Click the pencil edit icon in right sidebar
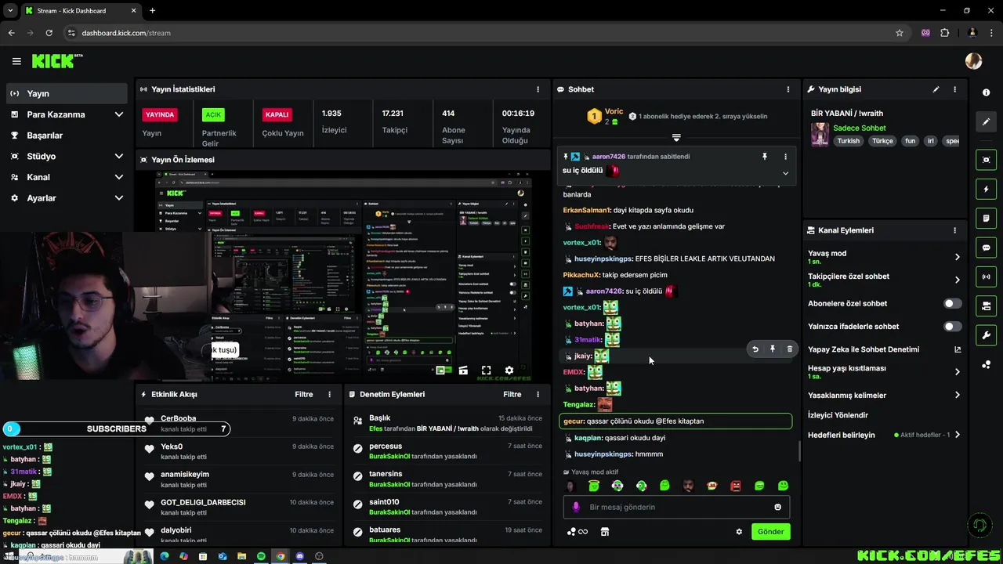 tap(986, 122)
